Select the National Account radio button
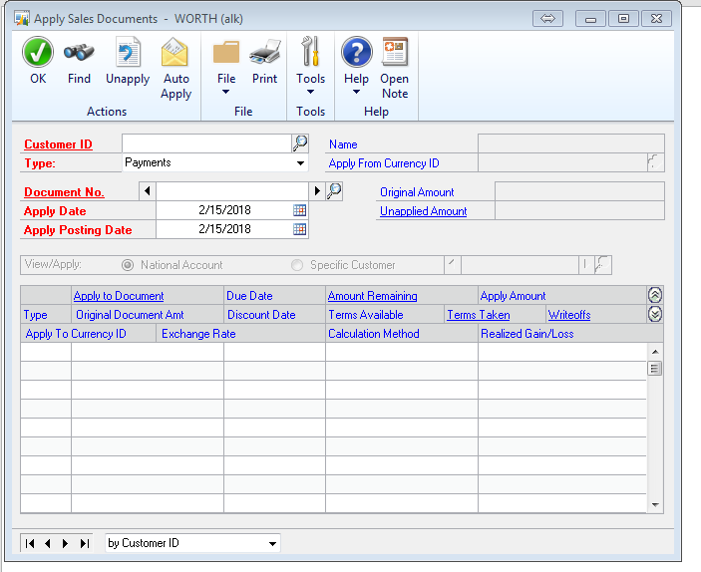 (127, 265)
